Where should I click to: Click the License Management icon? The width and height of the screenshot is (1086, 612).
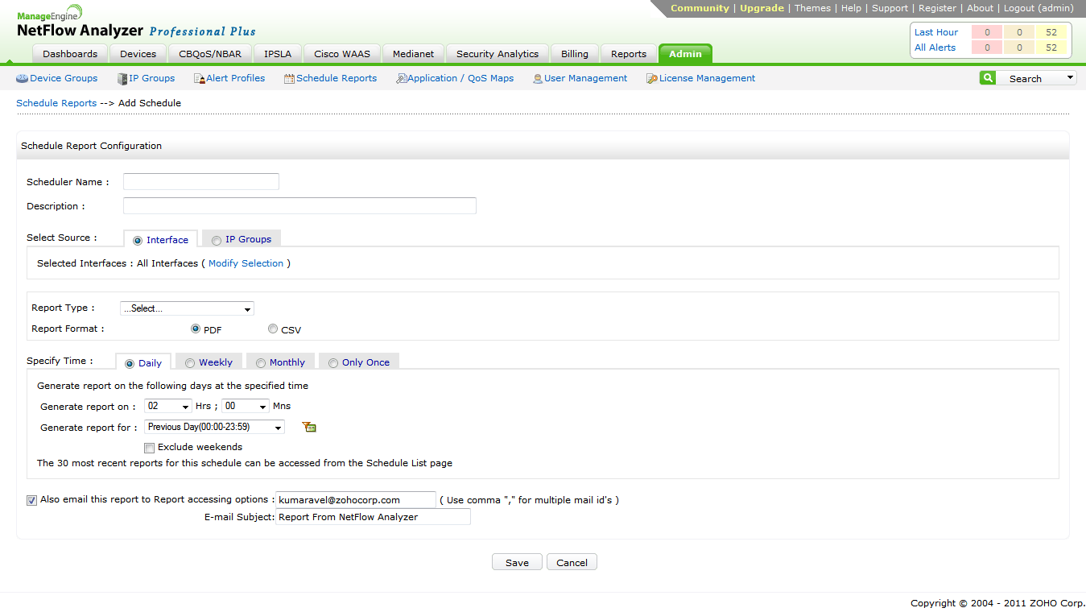click(x=652, y=79)
